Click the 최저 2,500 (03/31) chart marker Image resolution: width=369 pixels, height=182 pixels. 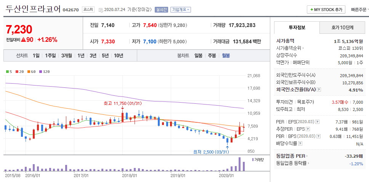click(211, 152)
